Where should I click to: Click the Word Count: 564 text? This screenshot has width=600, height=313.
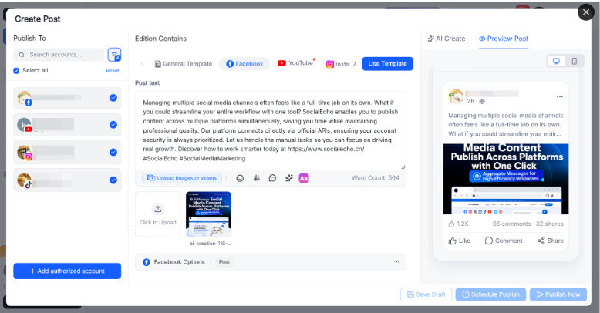(x=376, y=178)
